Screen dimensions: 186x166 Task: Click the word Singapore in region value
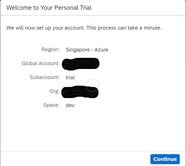pos(78,50)
